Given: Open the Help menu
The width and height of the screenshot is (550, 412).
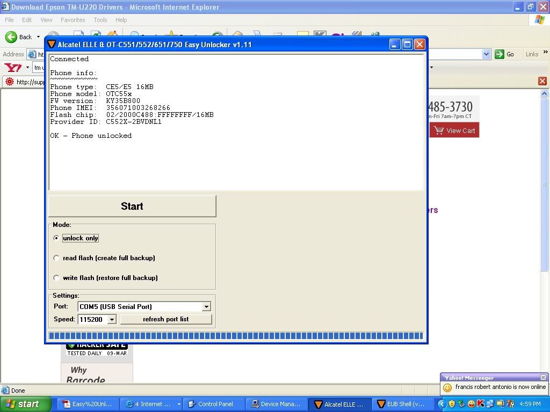Looking at the screenshot, I should point(121,20).
